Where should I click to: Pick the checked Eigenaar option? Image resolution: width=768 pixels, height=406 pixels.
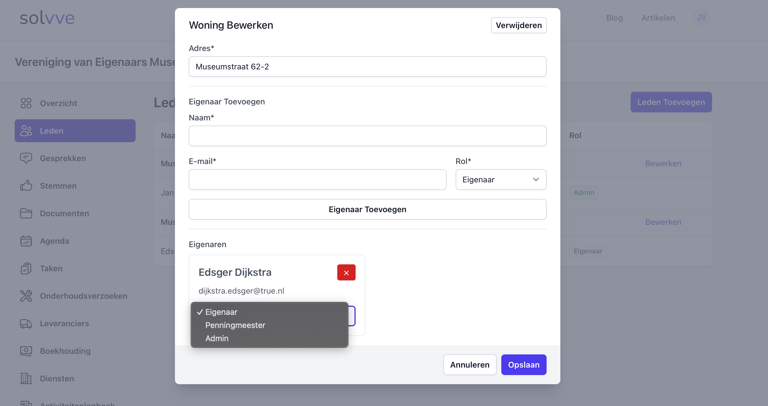point(221,312)
